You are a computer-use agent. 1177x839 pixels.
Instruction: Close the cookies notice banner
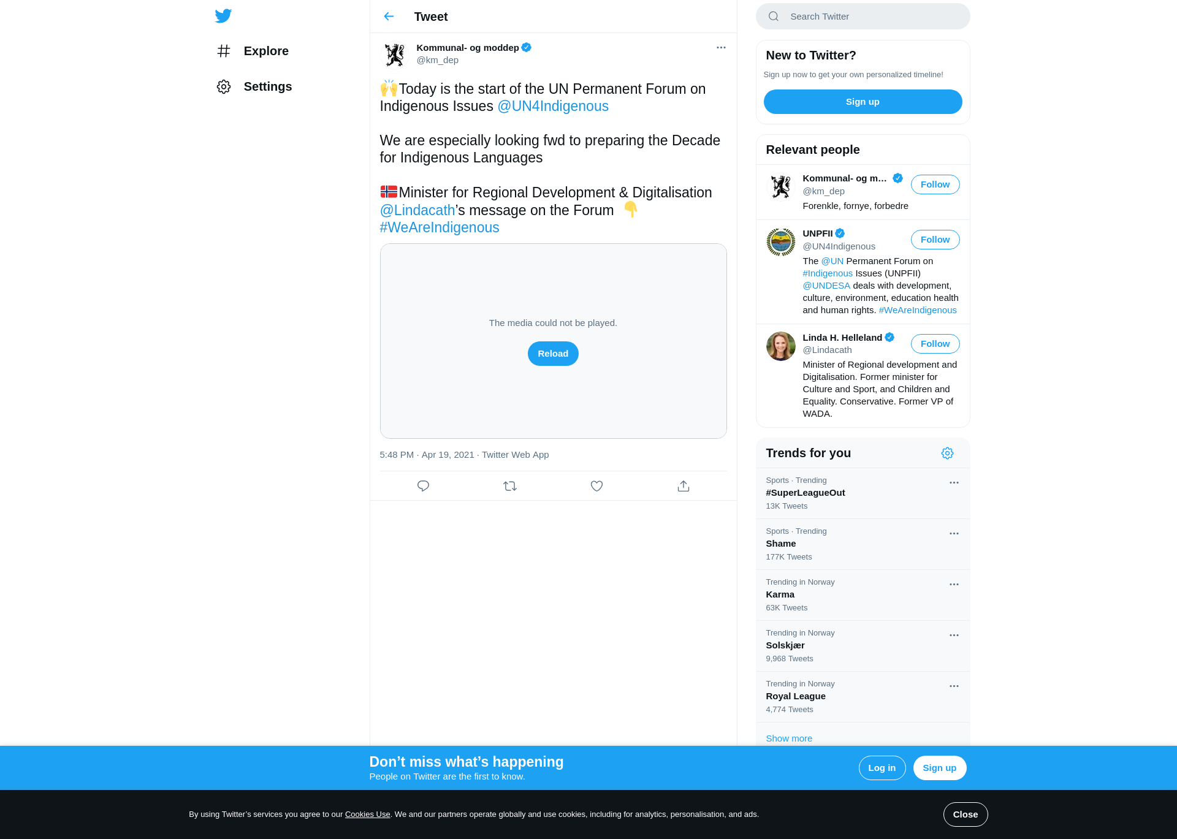(x=965, y=814)
